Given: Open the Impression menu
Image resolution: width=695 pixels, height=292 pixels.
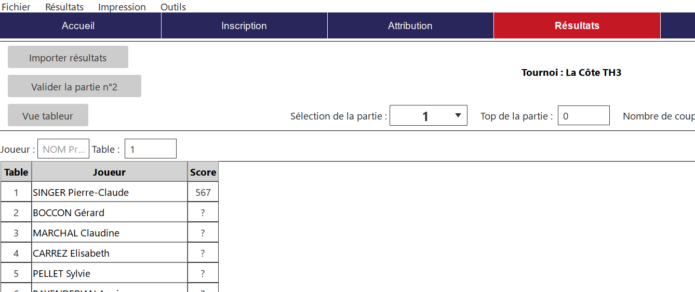Looking at the screenshot, I should [x=122, y=7].
